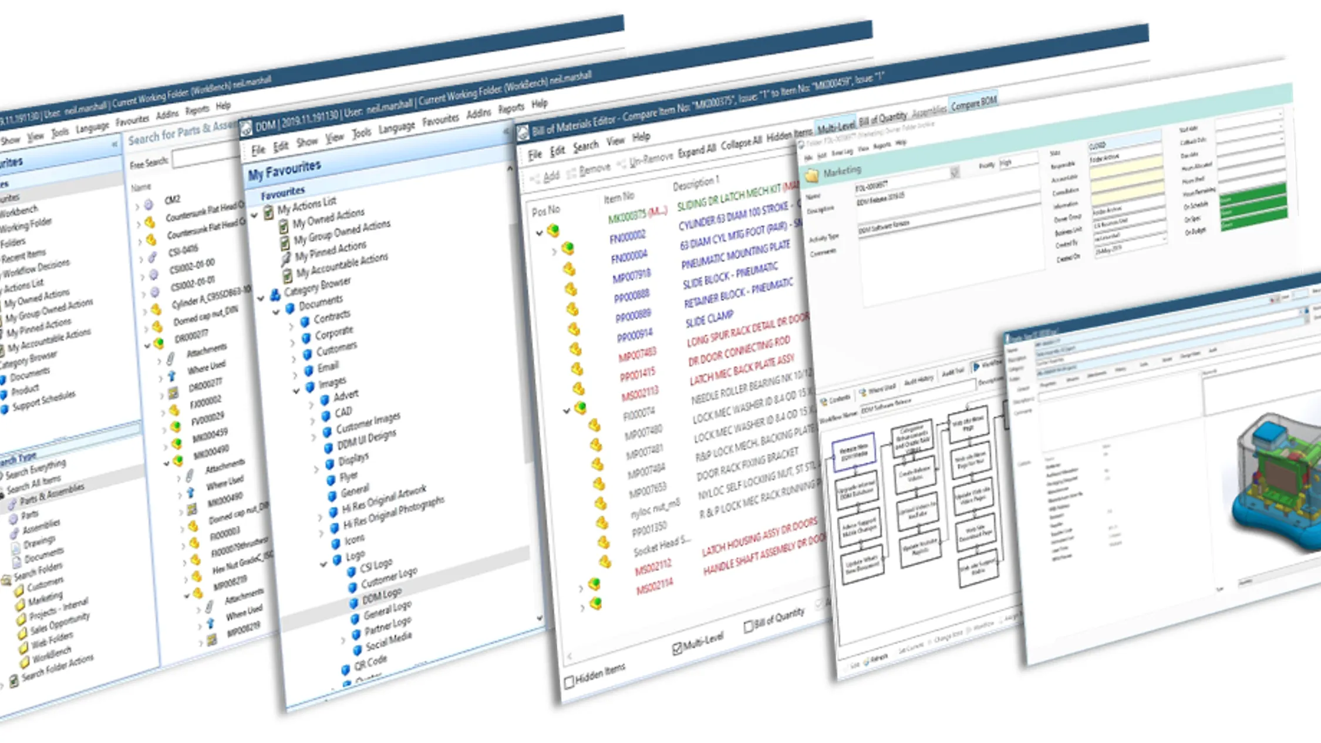Click My Actions List clipboard icon in Favourites
This screenshot has height=743, width=1321.
pyautogui.click(x=268, y=213)
